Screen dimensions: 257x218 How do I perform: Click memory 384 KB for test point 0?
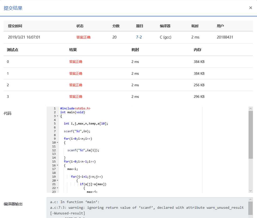click(199, 62)
